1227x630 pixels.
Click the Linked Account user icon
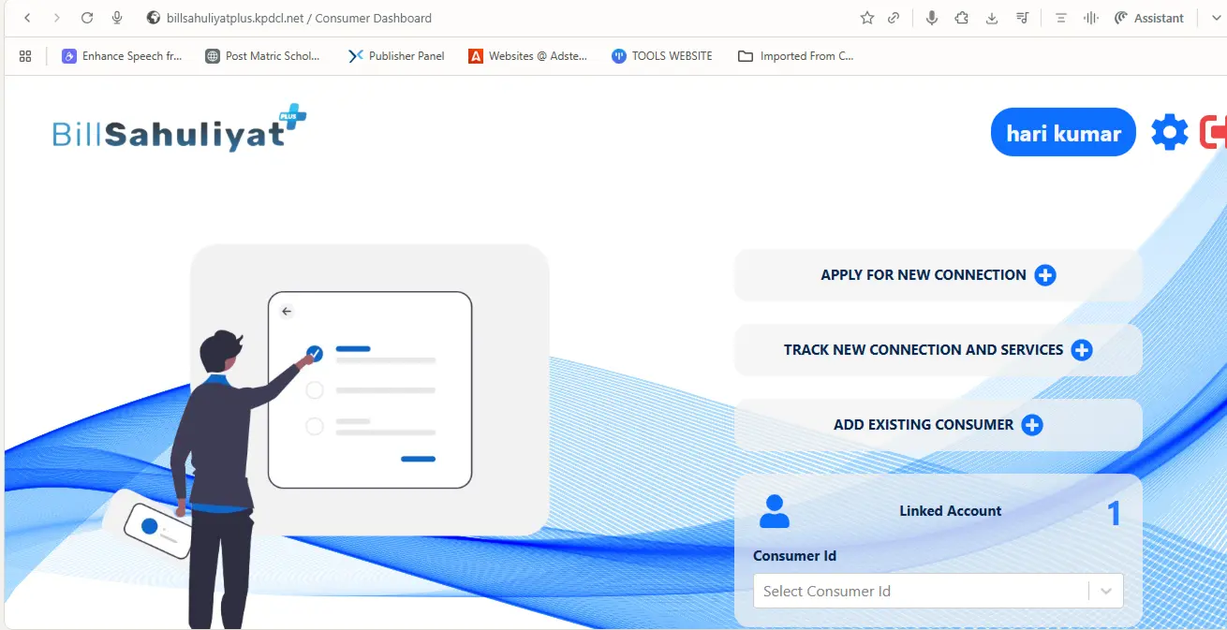click(775, 511)
